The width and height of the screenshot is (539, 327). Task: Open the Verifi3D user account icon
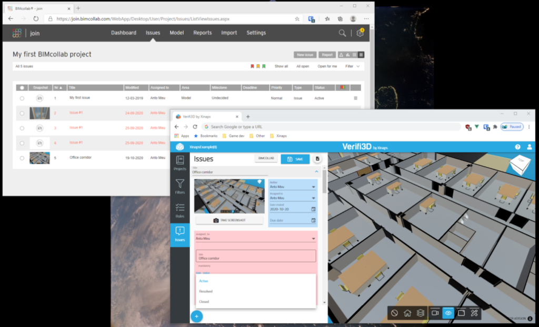pyautogui.click(x=530, y=147)
